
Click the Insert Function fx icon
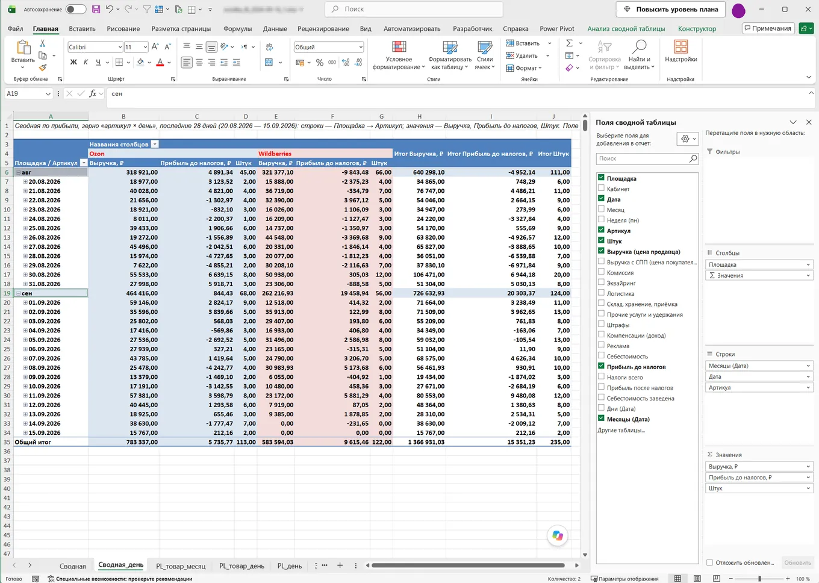click(x=93, y=93)
